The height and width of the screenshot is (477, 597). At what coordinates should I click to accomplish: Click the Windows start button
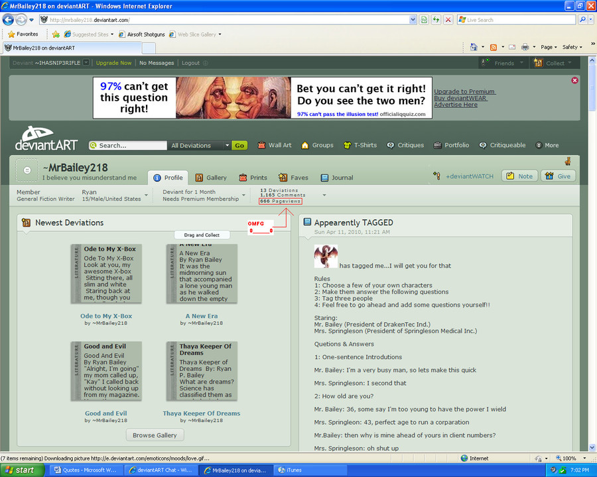pos(22,470)
